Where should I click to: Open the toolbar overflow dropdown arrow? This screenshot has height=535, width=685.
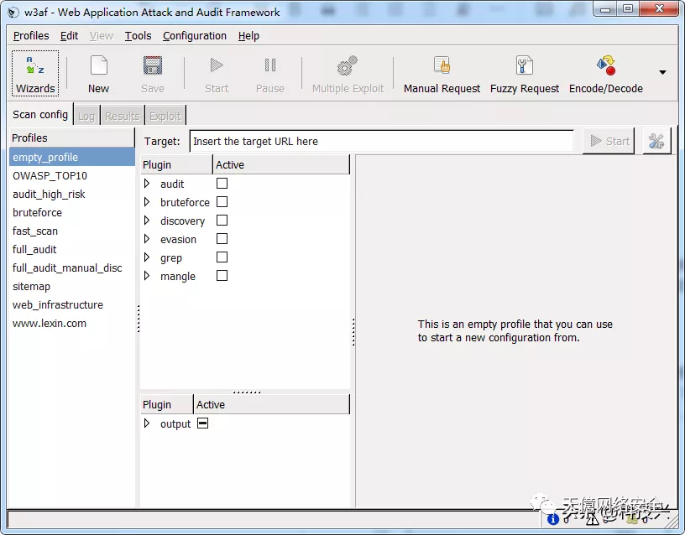(x=662, y=72)
